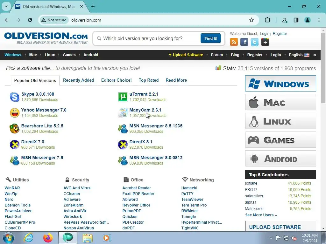
Task: Open Android in the navigation bar
Action: [x=91, y=55]
